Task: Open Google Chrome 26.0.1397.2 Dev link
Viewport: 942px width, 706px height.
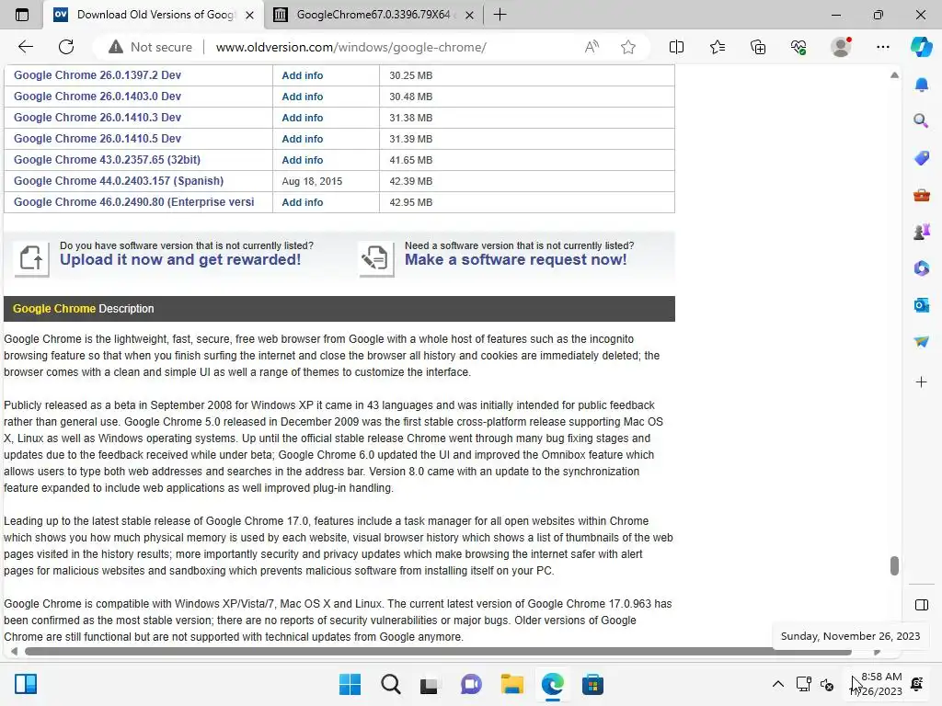Action: coord(98,75)
